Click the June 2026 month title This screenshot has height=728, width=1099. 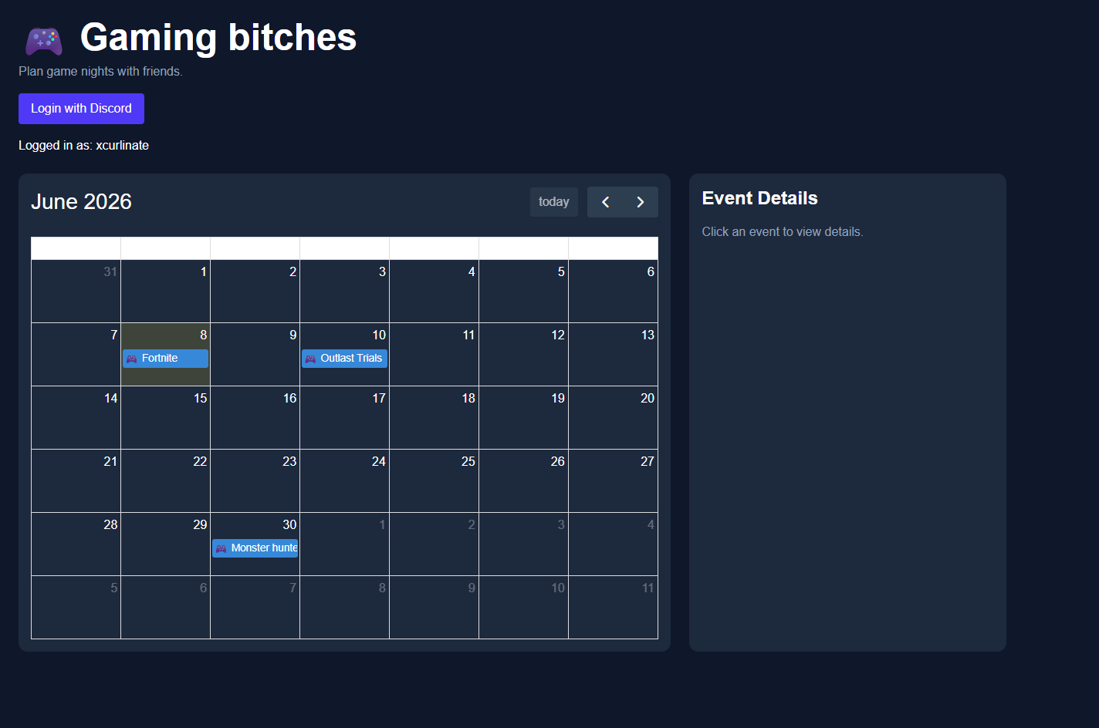[x=81, y=202]
